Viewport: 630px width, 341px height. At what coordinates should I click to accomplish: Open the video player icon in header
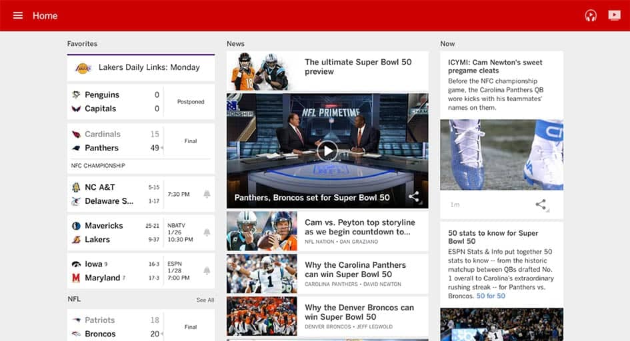[x=614, y=15]
